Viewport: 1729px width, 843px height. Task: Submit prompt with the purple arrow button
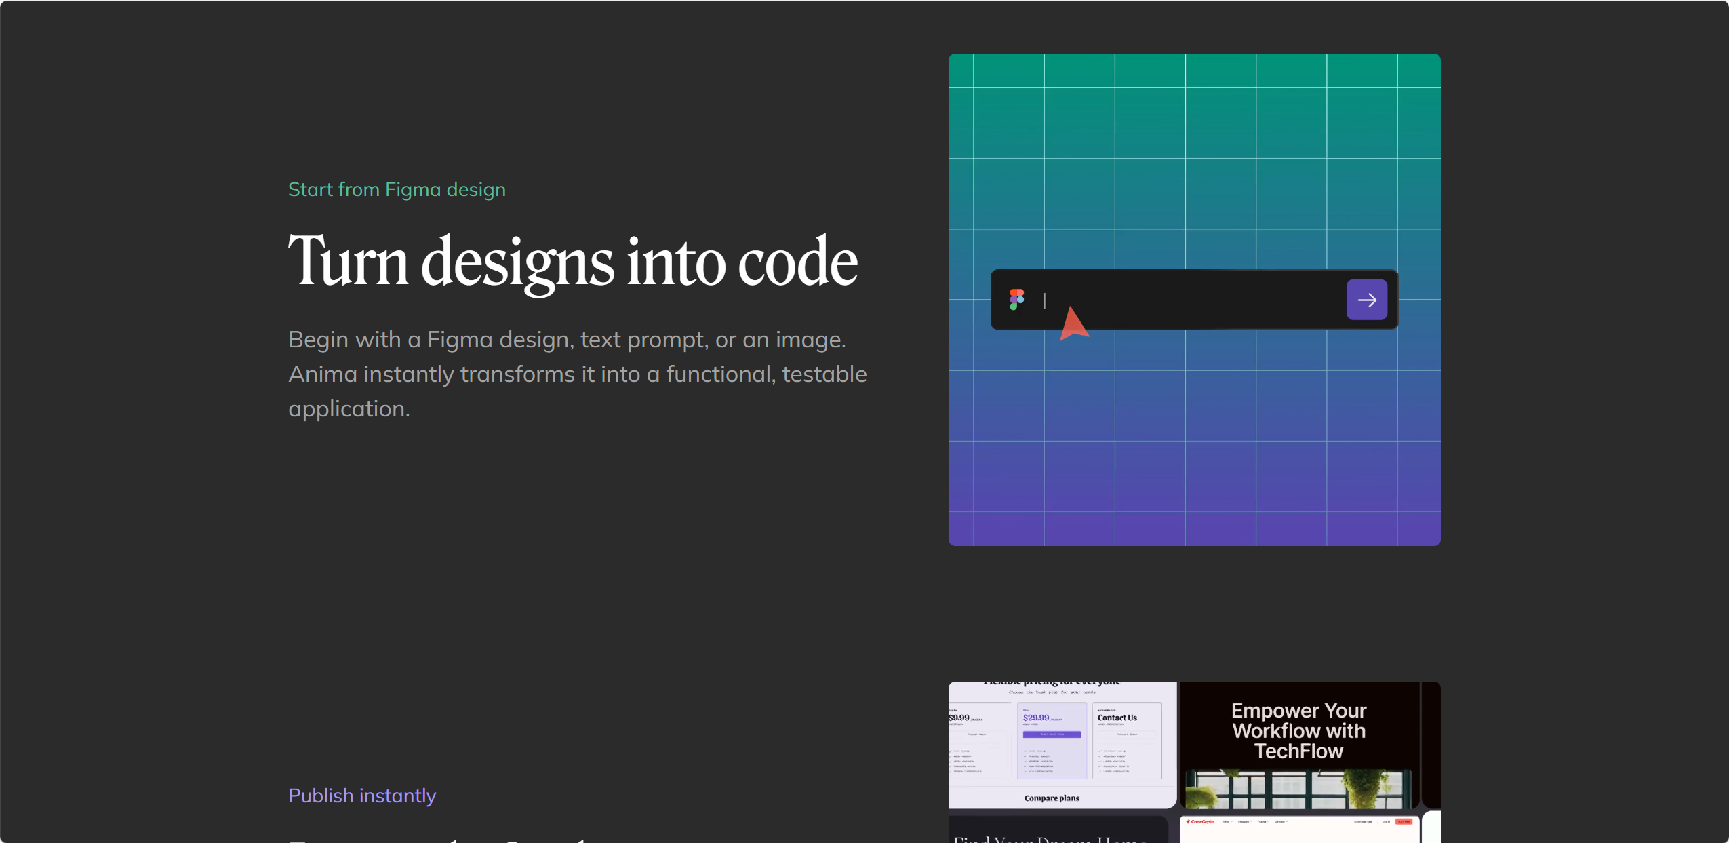1366,299
